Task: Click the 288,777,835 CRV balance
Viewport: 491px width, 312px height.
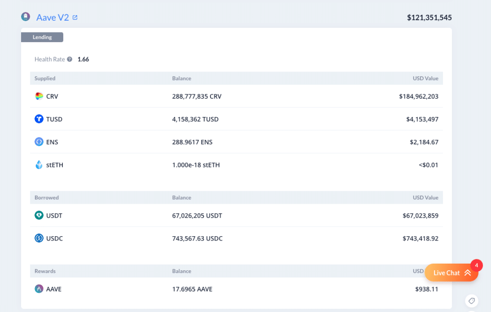Action: click(197, 96)
